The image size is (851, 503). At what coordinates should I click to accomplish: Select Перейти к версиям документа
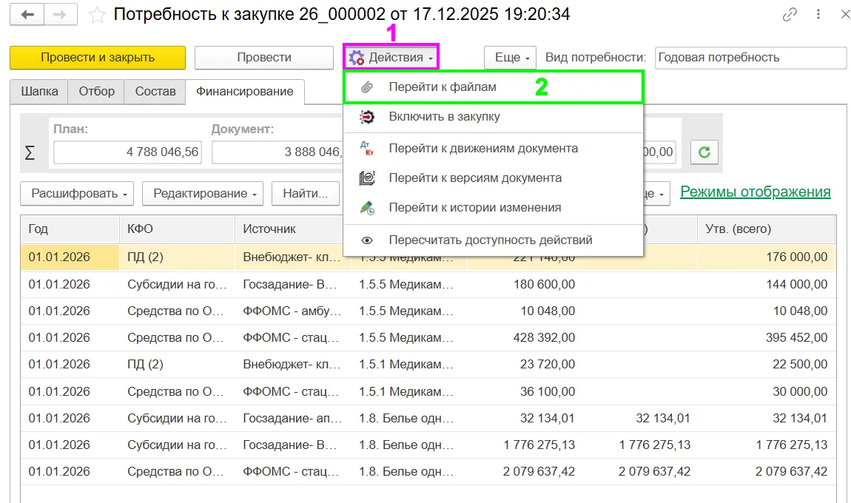tap(493, 178)
